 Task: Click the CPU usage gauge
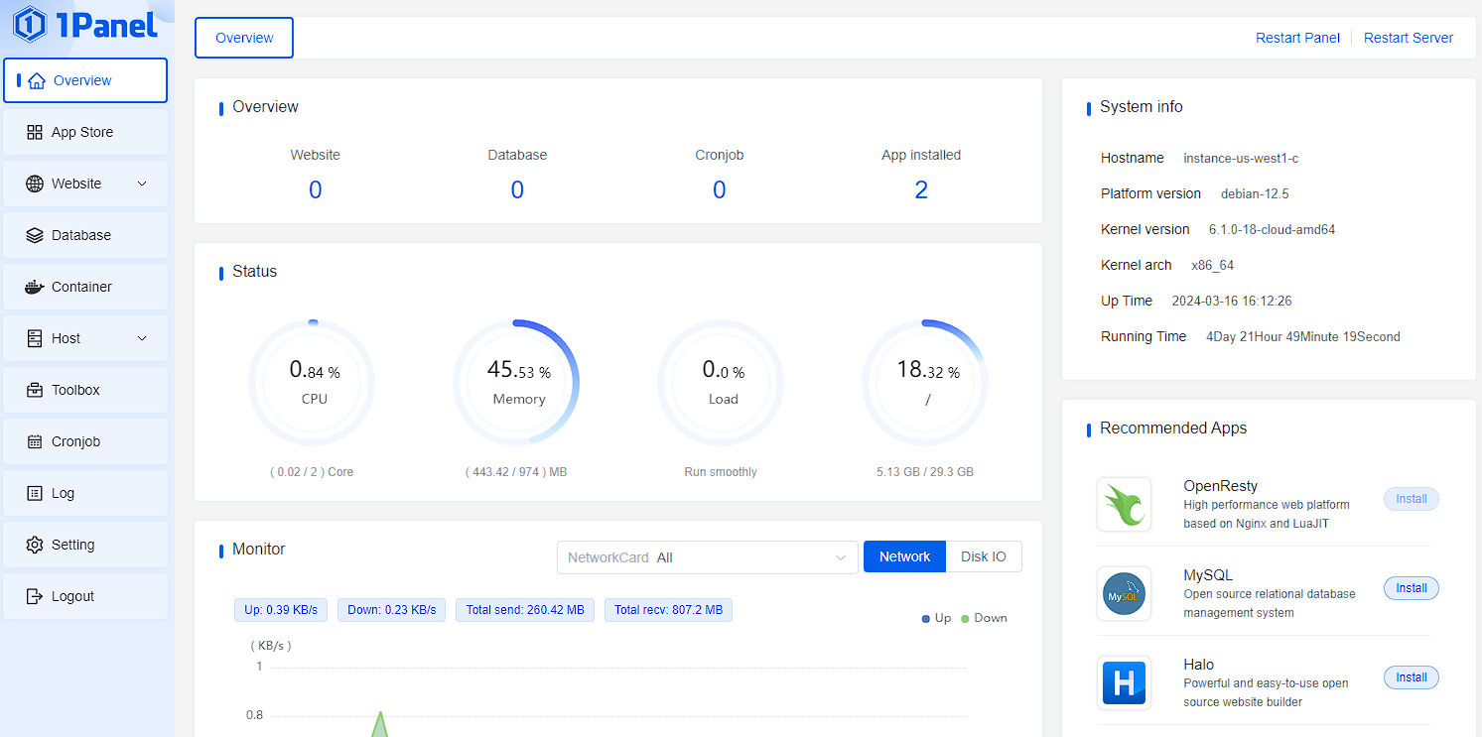coord(312,382)
